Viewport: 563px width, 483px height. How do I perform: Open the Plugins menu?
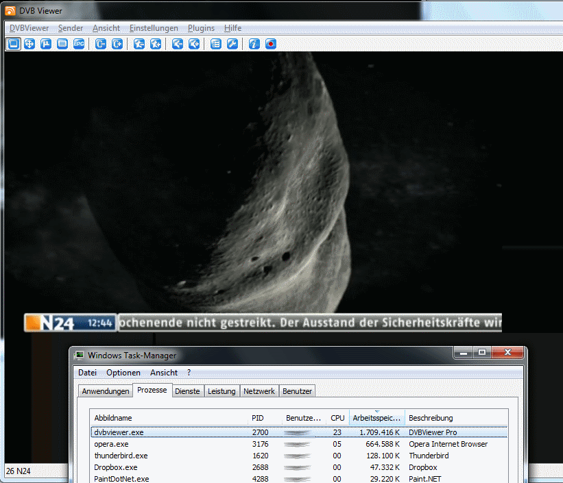tap(201, 28)
